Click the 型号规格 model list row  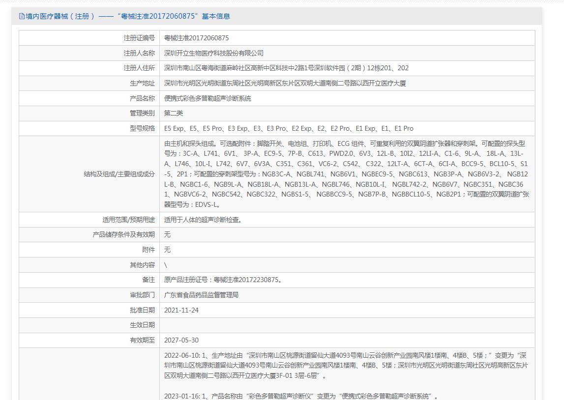pos(289,129)
